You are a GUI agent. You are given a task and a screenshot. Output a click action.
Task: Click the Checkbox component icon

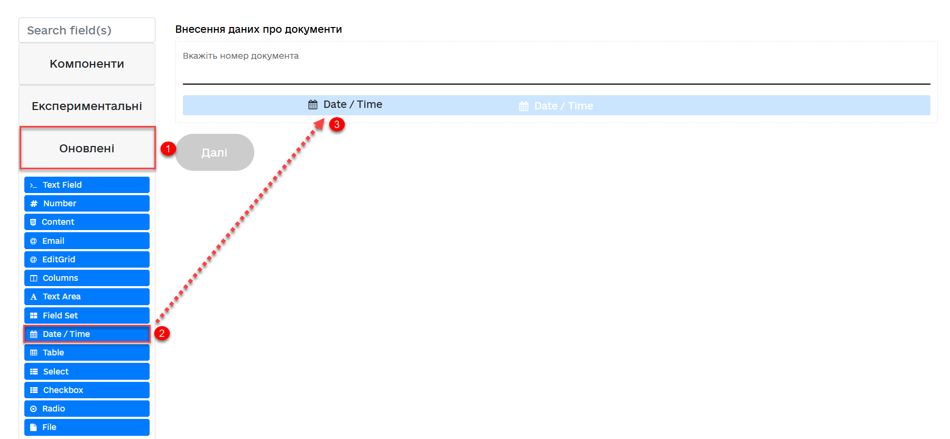point(34,390)
